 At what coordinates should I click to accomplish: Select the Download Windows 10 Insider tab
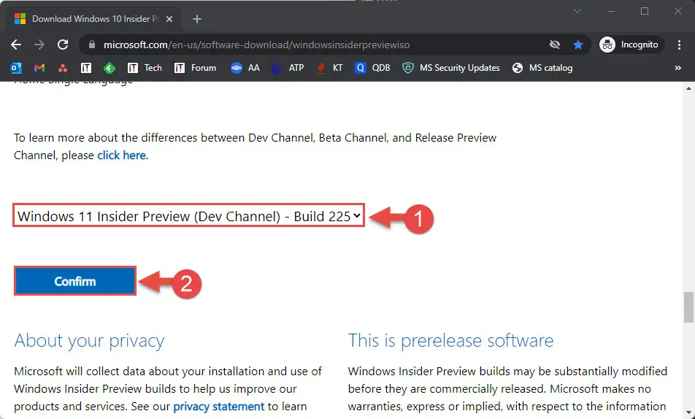(x=93, y=19)
